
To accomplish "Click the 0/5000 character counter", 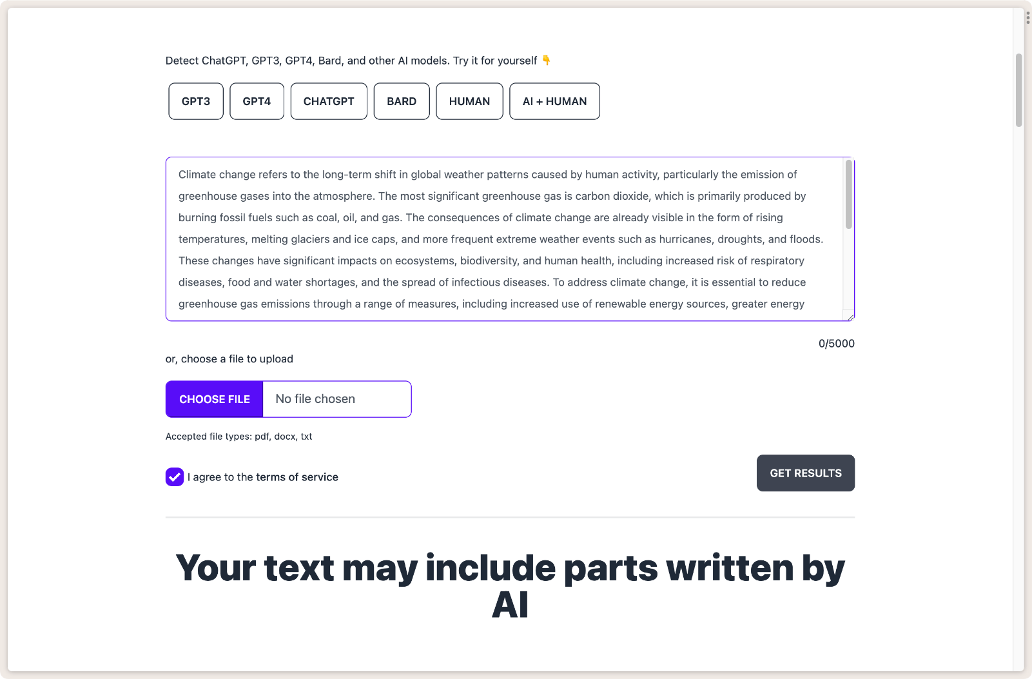I will coord(836,344).
